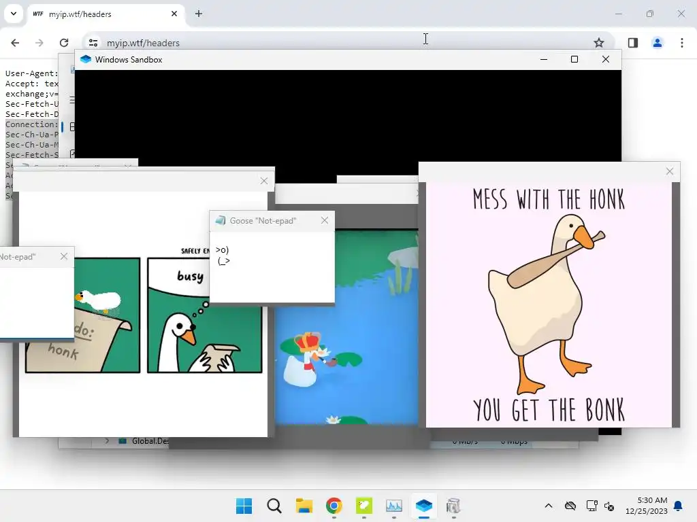Click the goose-with-bat meme image
The height and width of the screenshot is (522, 697).
(549, 304)
